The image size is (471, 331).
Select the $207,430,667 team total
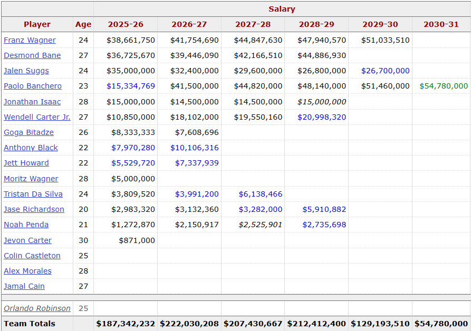click(253, 324)
